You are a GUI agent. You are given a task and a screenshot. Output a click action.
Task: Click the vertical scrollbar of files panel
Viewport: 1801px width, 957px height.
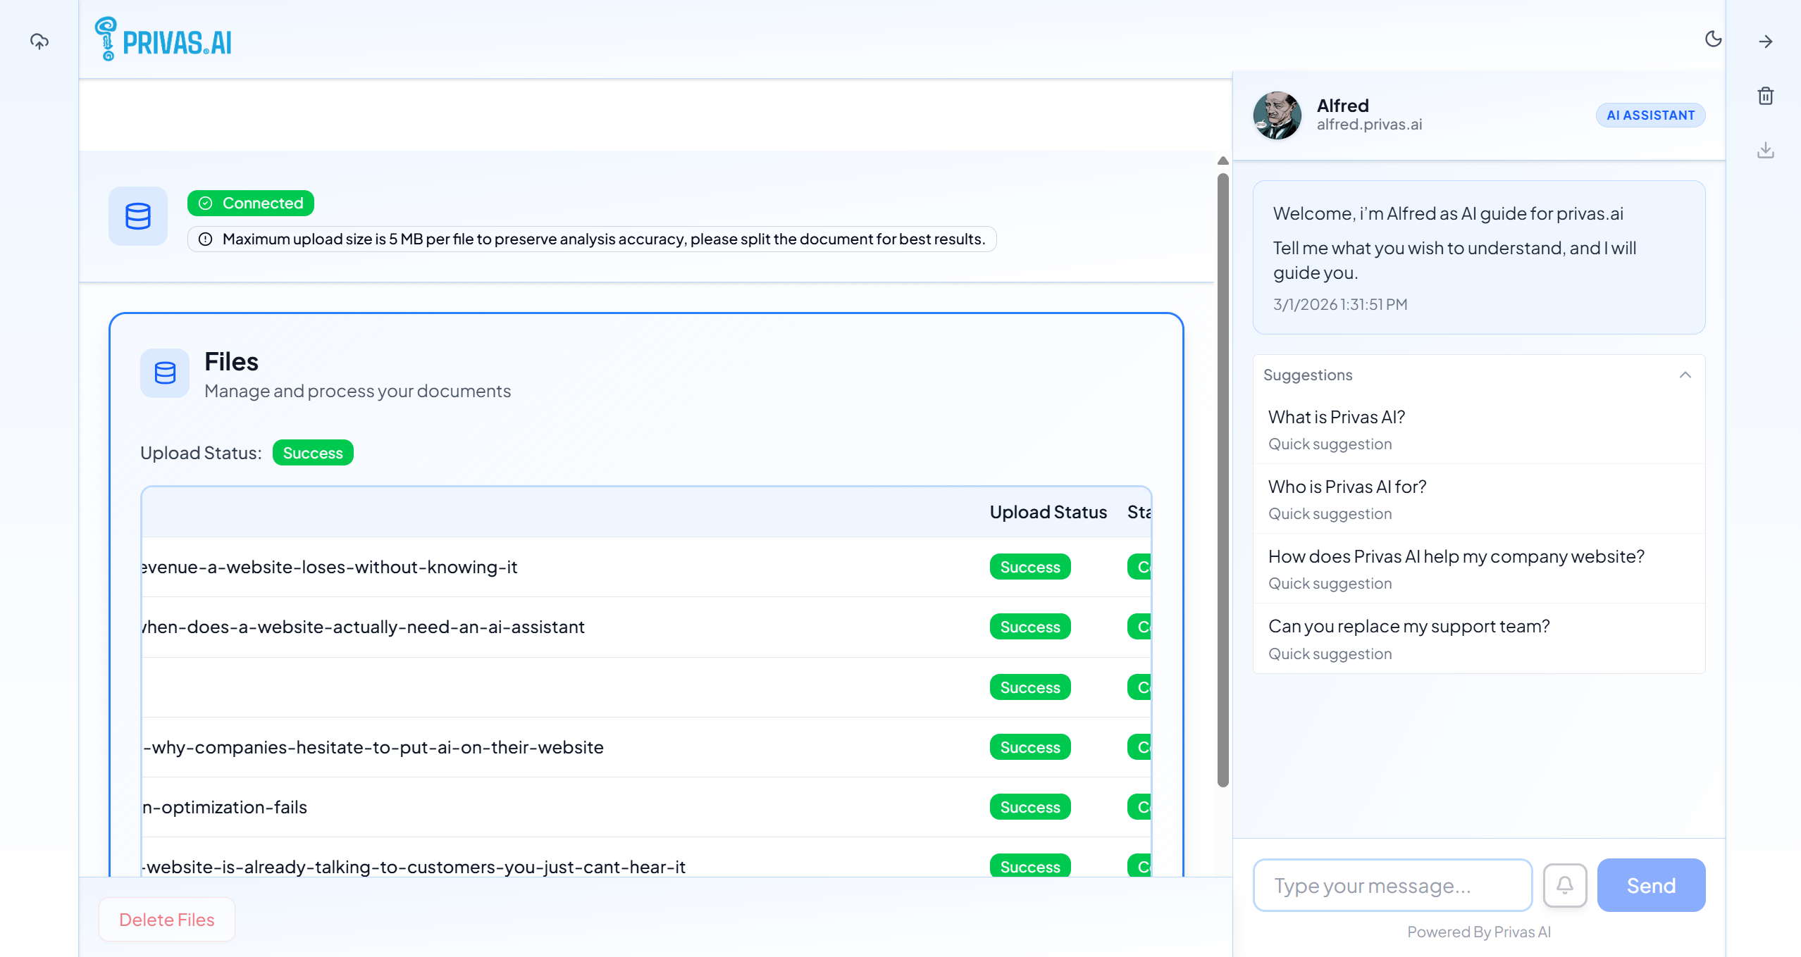click(x=1223, y=479)
